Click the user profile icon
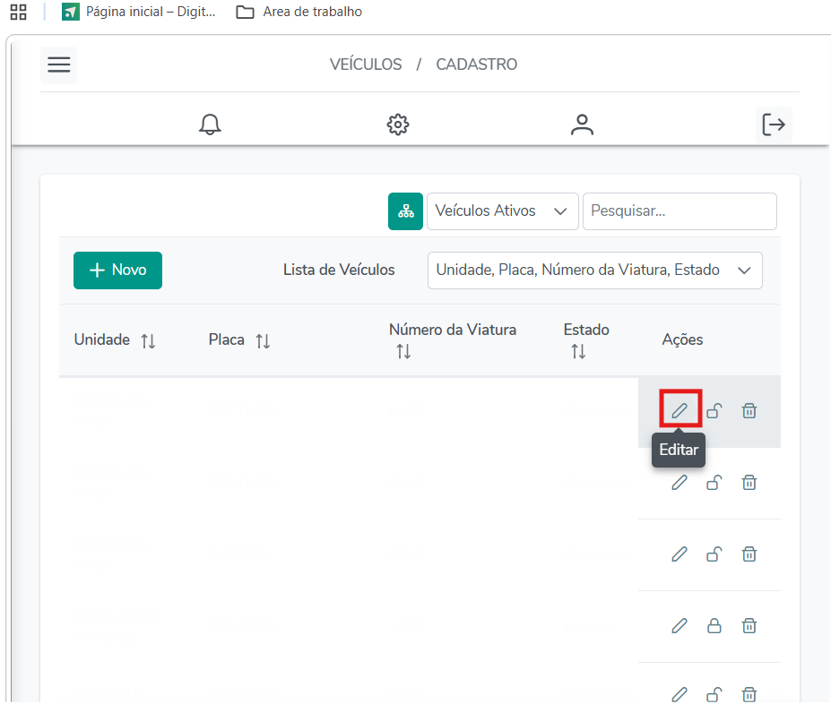This screenshot has height=704, width=831. (x=583, y=124)
